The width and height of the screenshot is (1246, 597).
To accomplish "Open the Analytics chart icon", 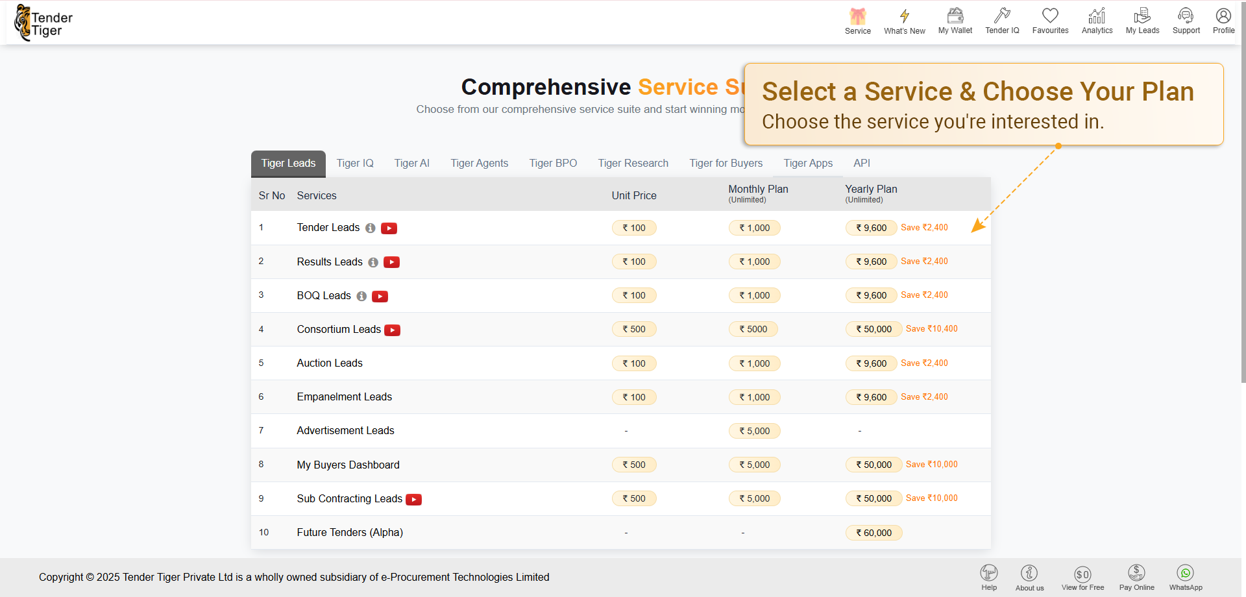I will (x=1097, y=16).
